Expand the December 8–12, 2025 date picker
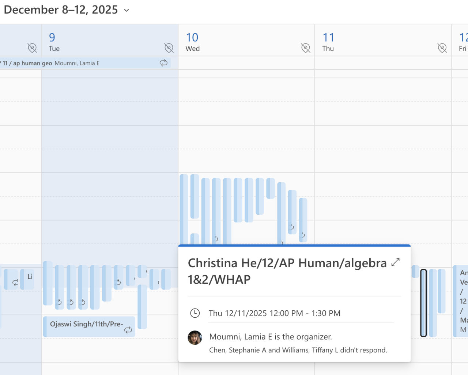468x375 pixels. point(127,10)
